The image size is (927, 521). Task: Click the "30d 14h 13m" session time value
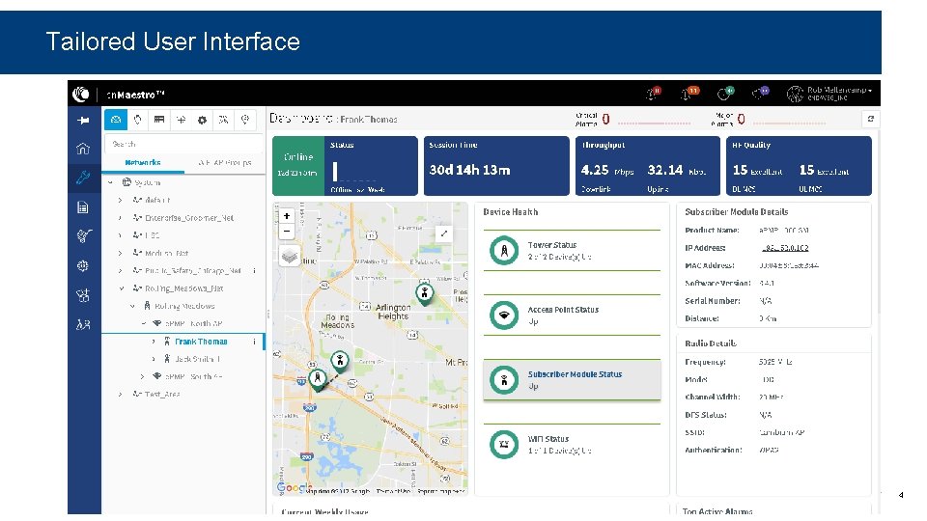tap(469, 170)
